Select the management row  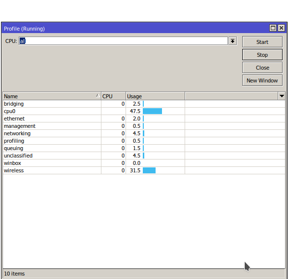click(x=144, y=126)
